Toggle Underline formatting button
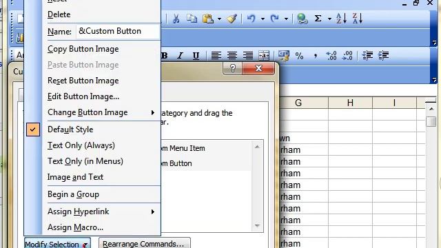The image size is (441, 248). (196, 56)
